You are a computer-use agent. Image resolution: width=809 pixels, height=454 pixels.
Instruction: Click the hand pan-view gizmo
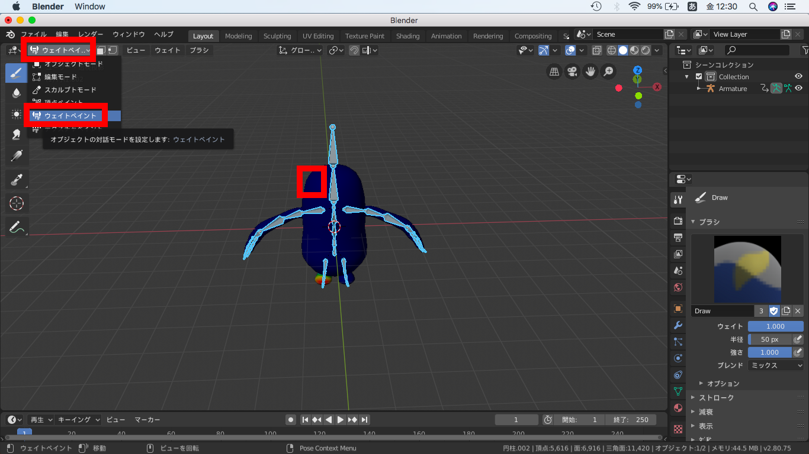click(590, 72)
